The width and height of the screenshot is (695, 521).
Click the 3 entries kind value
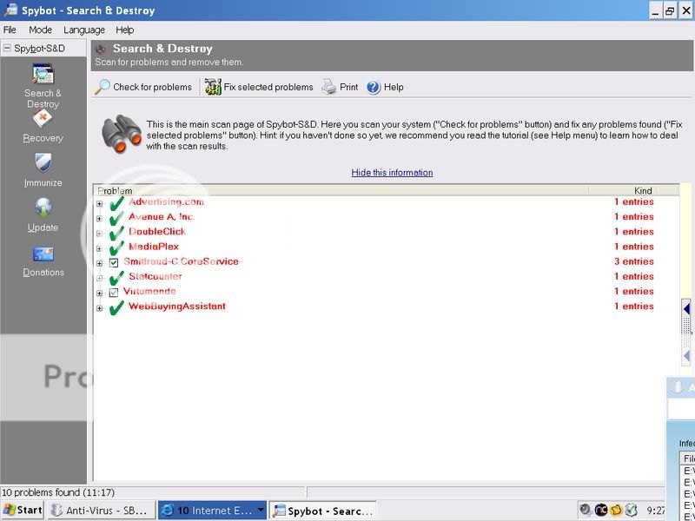[x=634, y=261]
